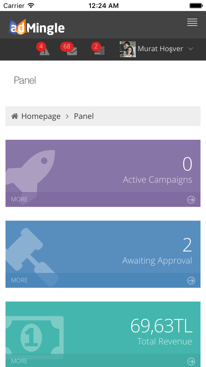Click MORE on Total Revenue card

click(19, 361)
